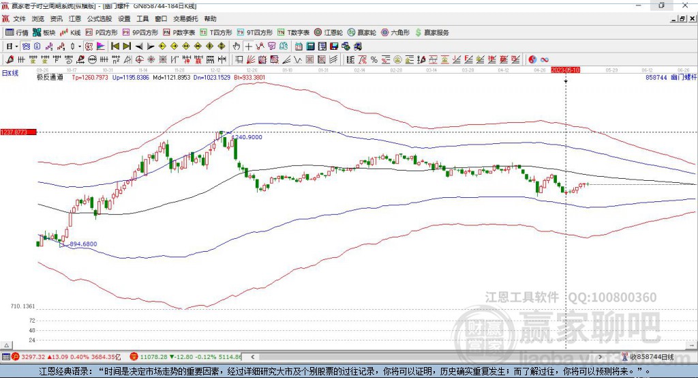
Task: Open the 设置 menu
Action: pos(124,18)
